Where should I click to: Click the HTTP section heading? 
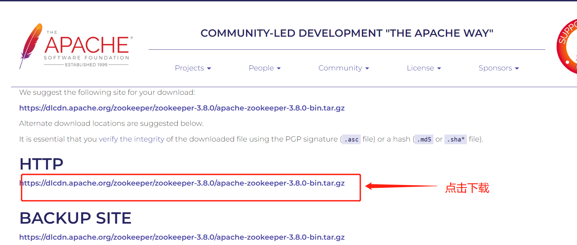point(42,164)
